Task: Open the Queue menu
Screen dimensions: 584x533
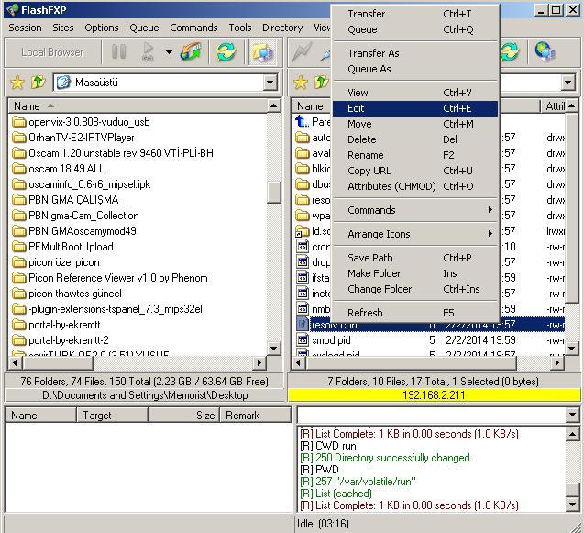Action: pos(144,28)
